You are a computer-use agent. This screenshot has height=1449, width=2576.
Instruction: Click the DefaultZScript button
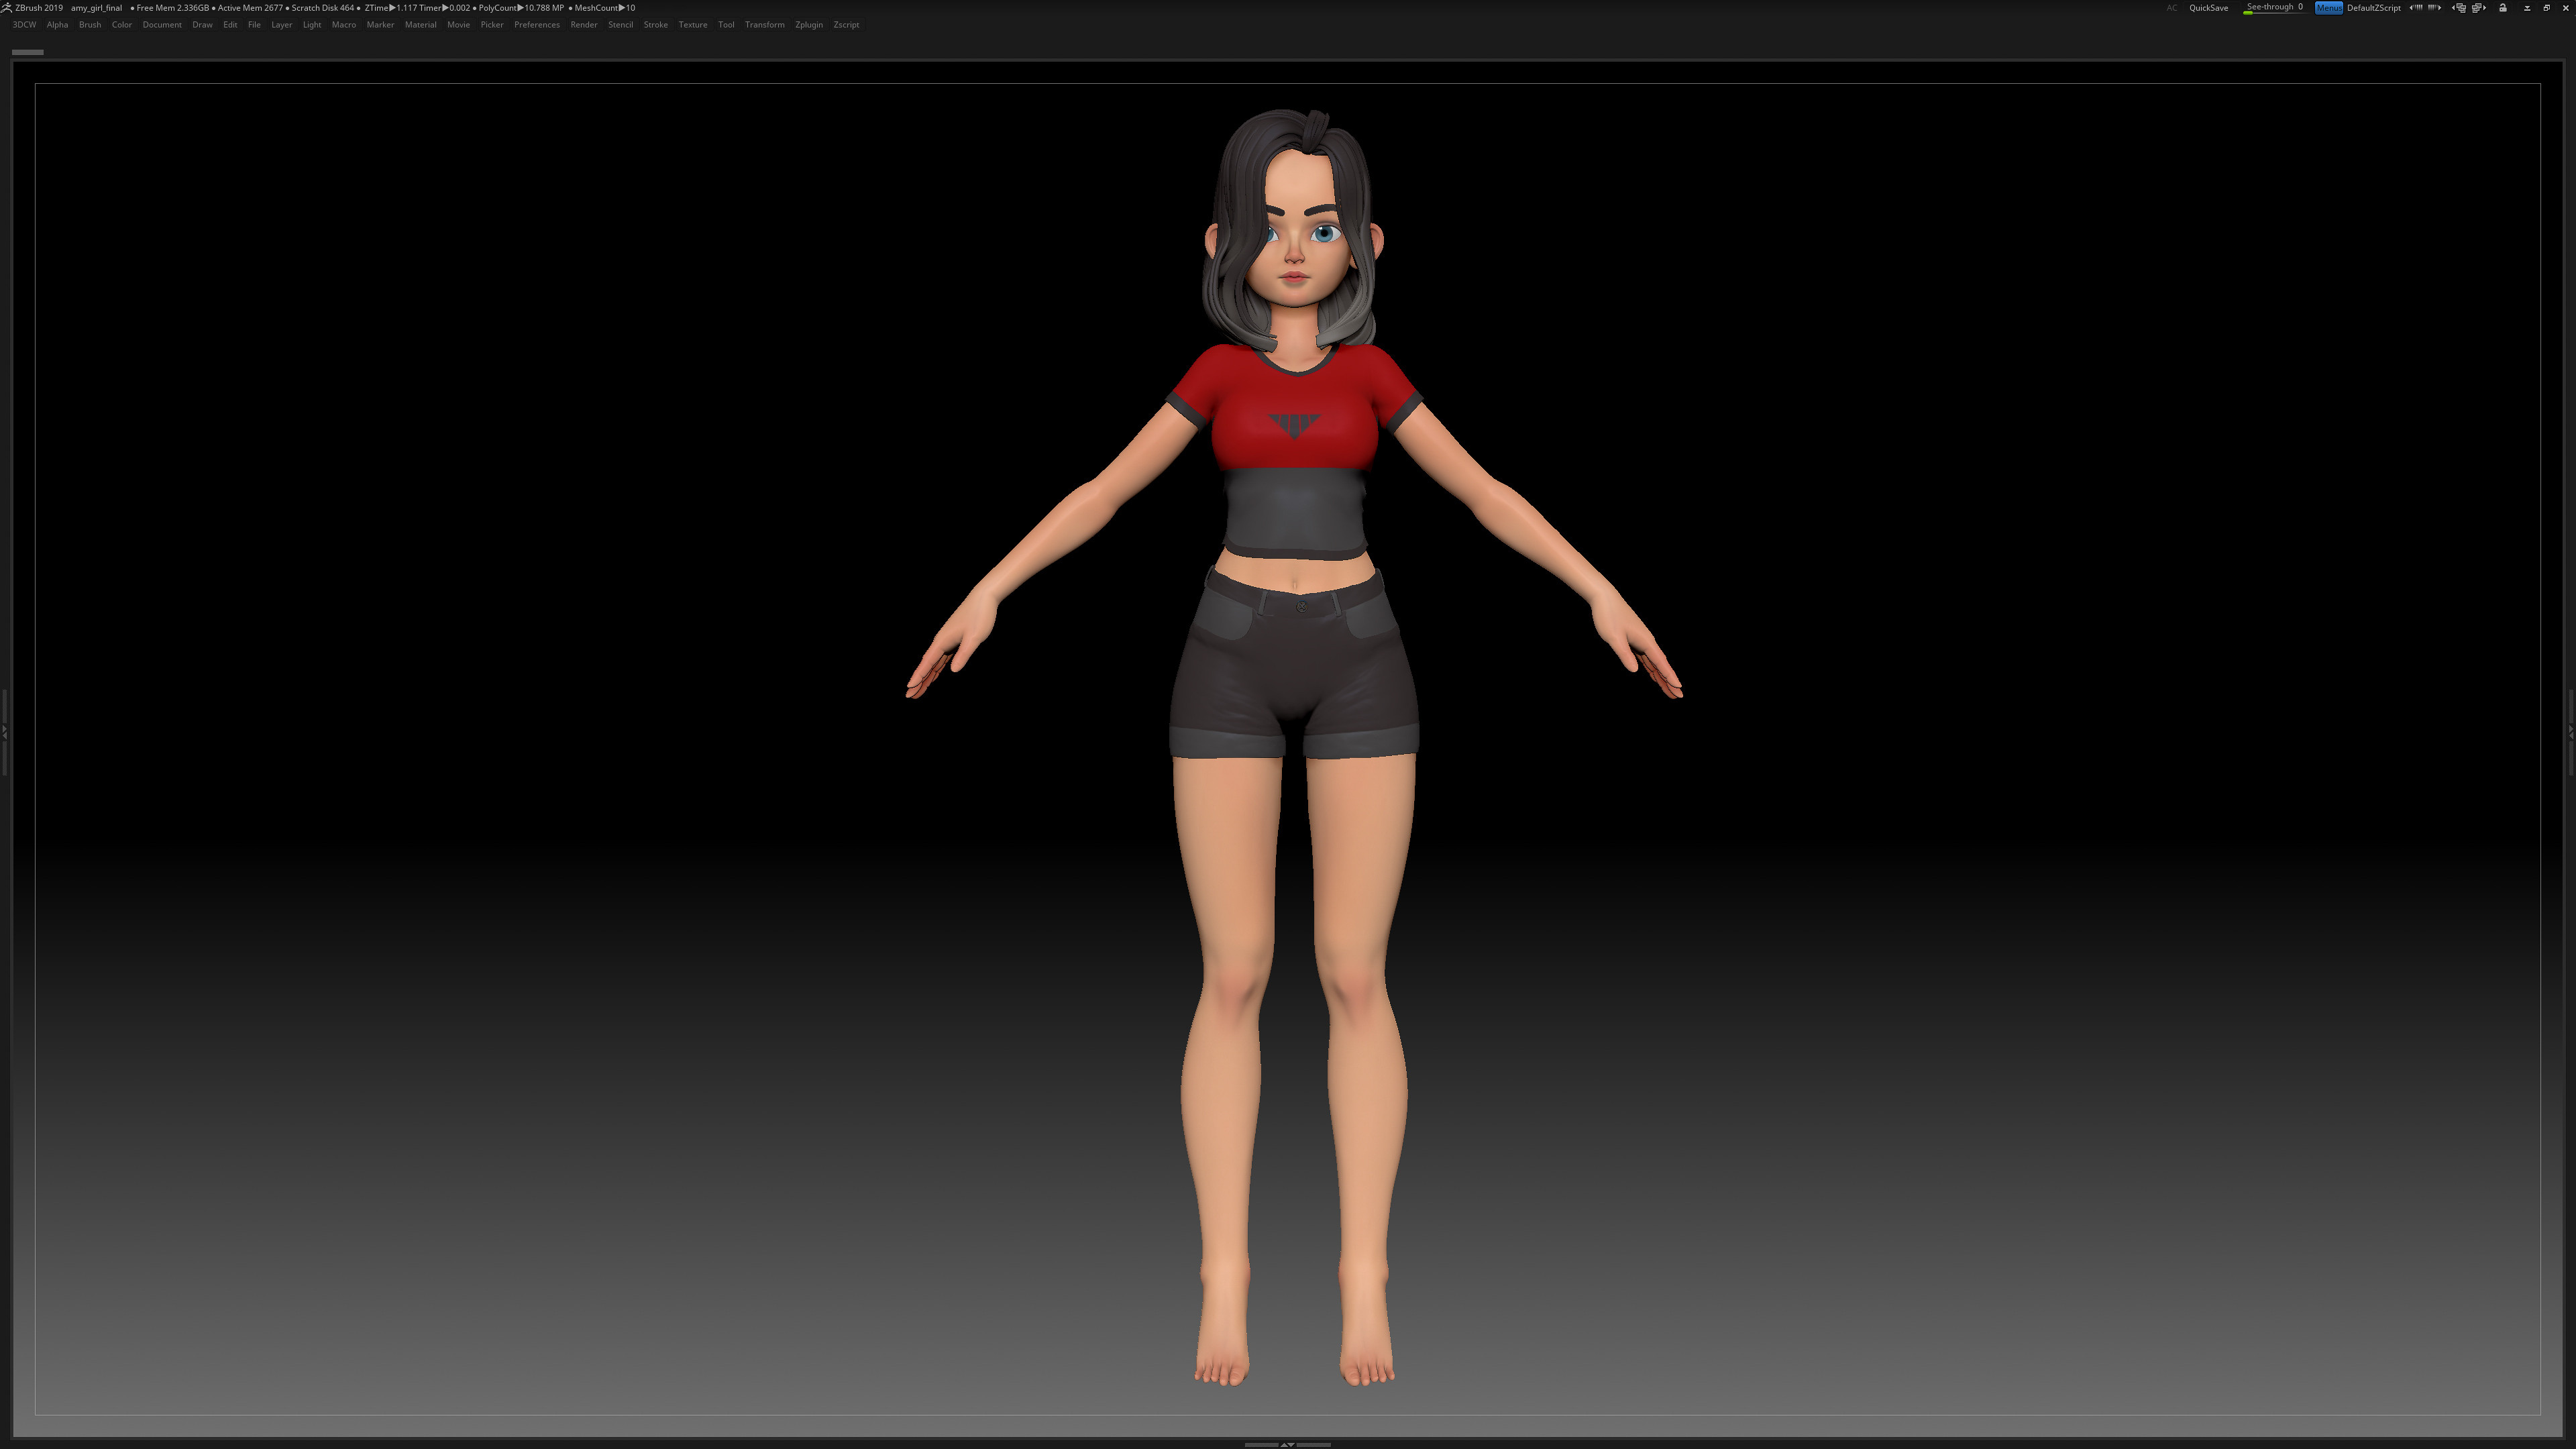point(2373,8)
